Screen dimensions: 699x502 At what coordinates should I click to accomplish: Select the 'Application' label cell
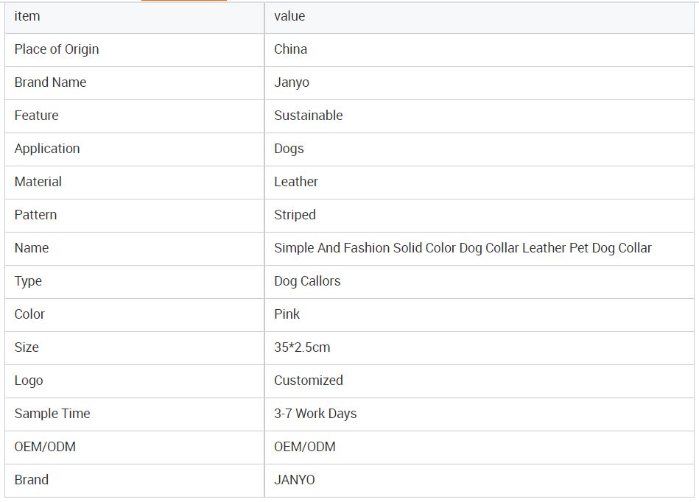(47, 149)
